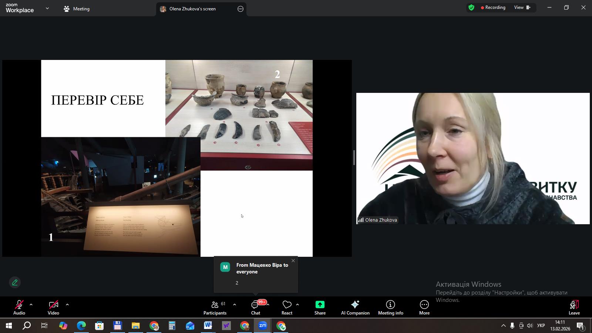Open the Participants panel
This screenshot has height=333, width=592.
point(215,307)
